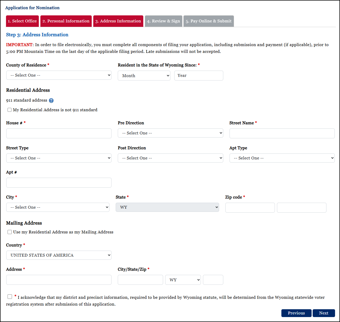340x322 pixels.
Task: Focus the mailing Address input field
Action: [x=59, y=280]
